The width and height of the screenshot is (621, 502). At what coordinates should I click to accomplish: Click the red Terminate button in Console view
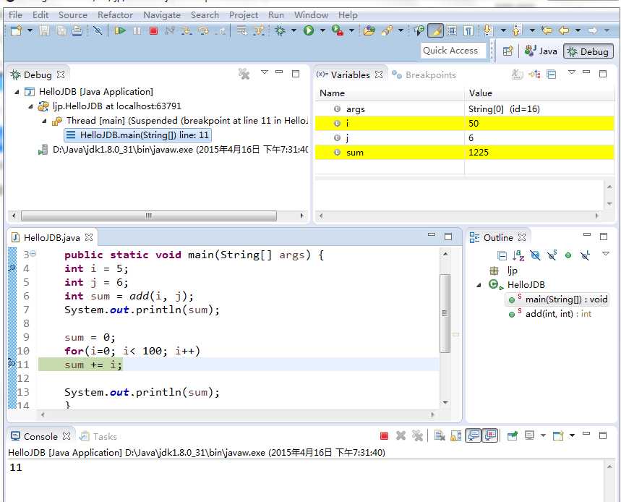384,436
